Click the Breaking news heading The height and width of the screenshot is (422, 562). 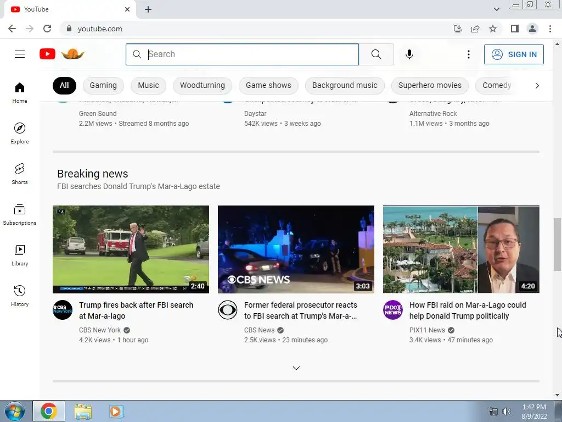92,174
